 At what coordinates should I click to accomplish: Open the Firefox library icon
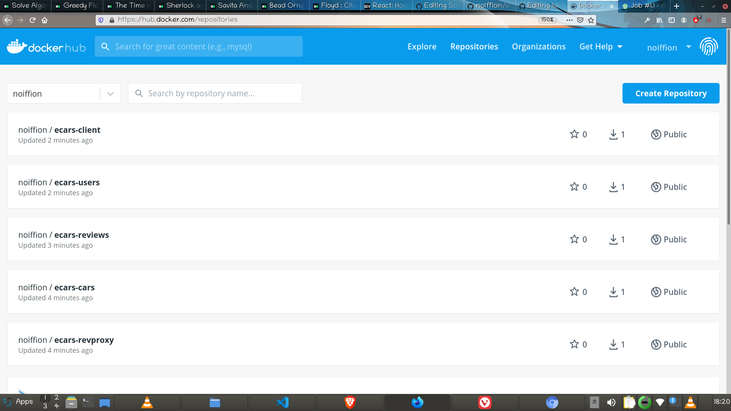tap(659, 20)
